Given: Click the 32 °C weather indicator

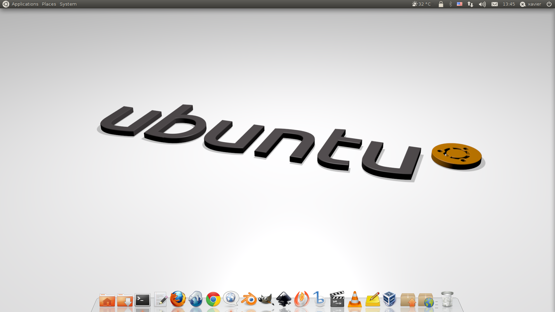Looking at the screenshot, I should 421,4.
